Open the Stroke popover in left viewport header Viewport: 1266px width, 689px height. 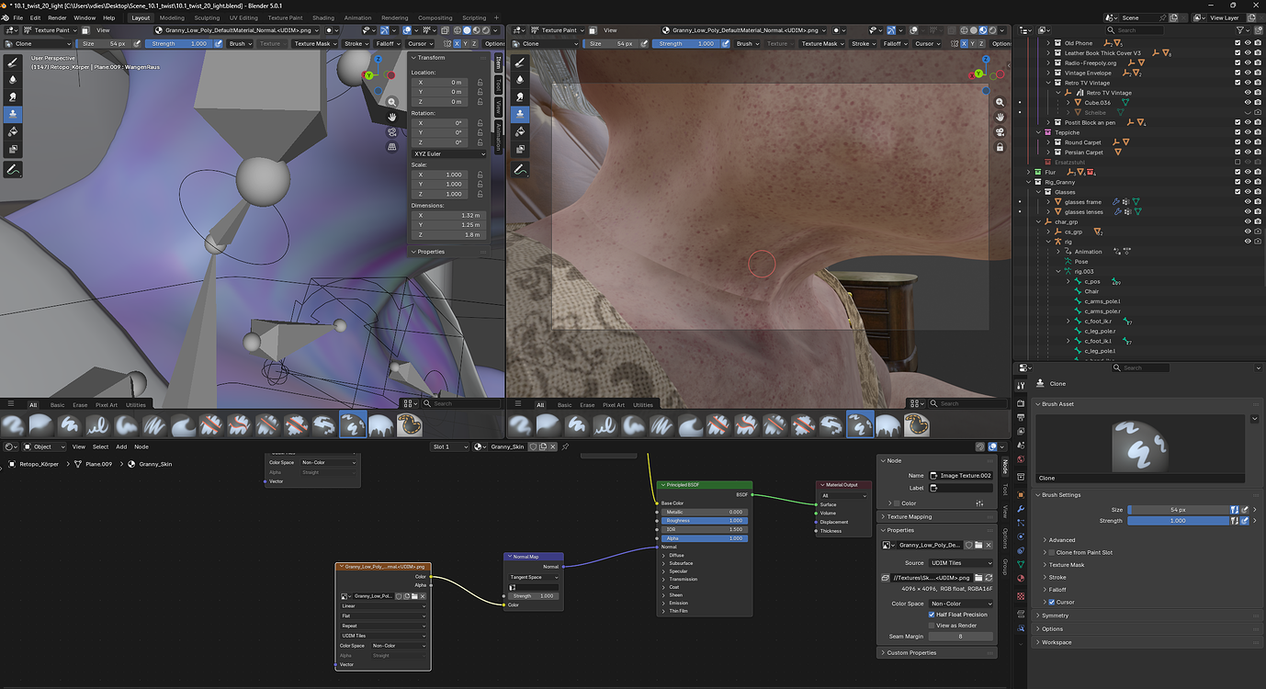355,43
